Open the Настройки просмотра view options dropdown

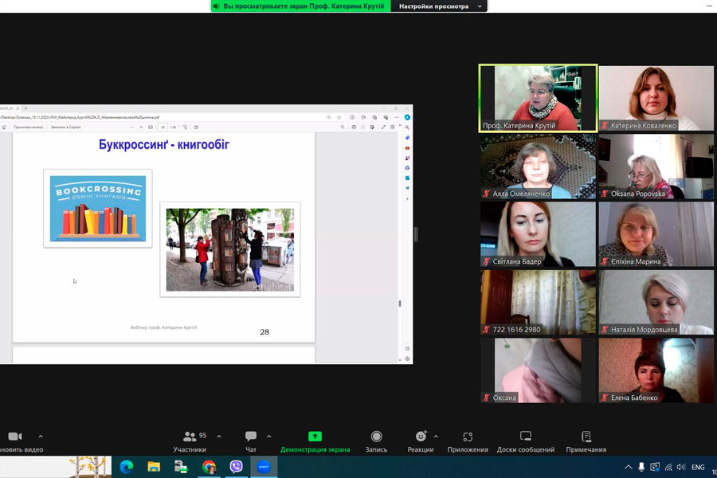pos(440,6)
